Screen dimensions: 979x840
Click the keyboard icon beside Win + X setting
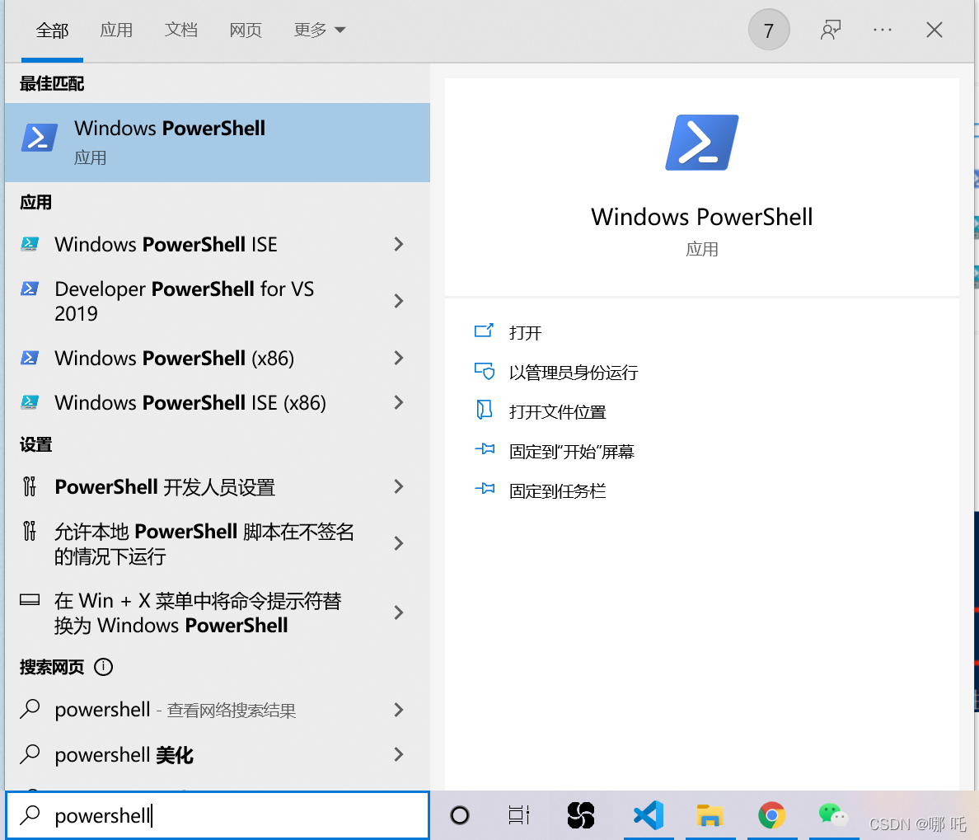click(30, 600)
